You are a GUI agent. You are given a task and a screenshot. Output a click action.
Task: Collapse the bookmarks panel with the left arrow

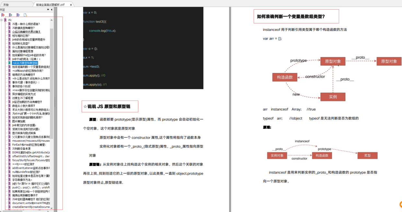(52, 10)
